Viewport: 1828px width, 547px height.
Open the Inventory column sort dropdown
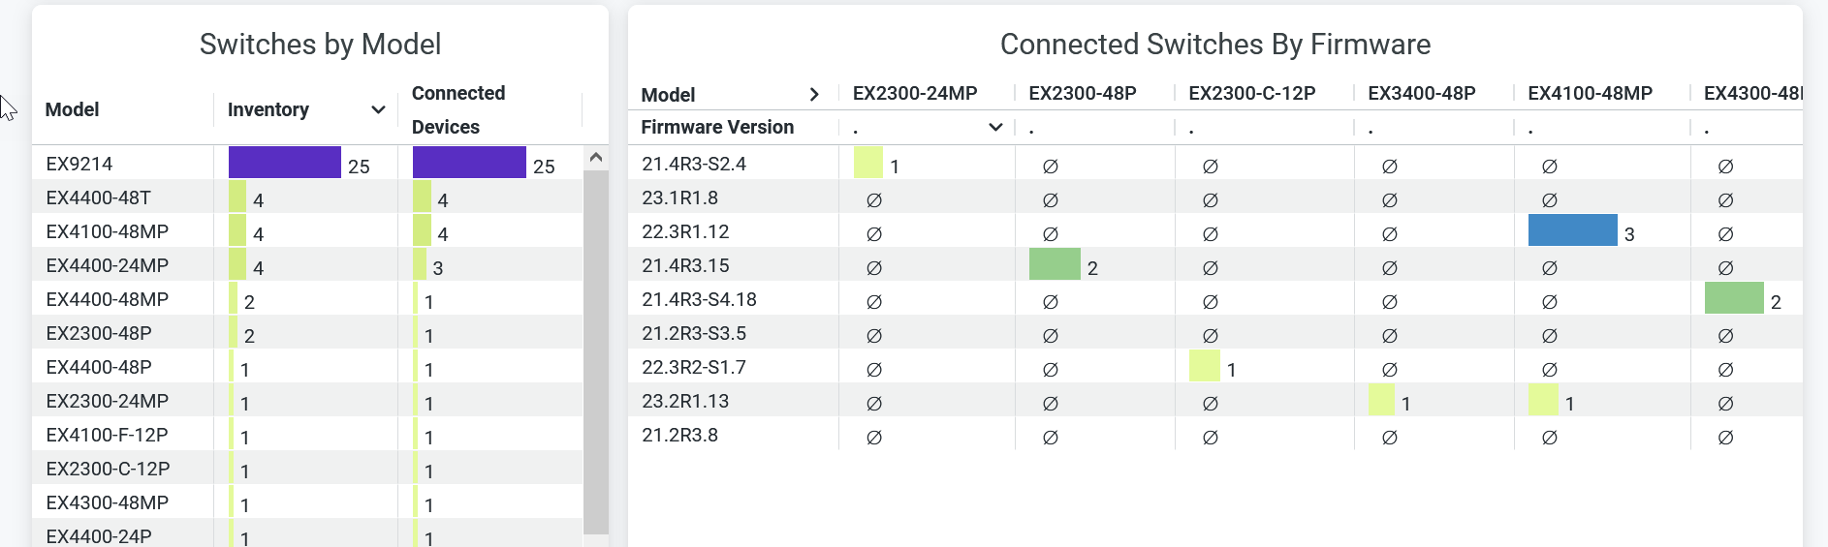378,110
